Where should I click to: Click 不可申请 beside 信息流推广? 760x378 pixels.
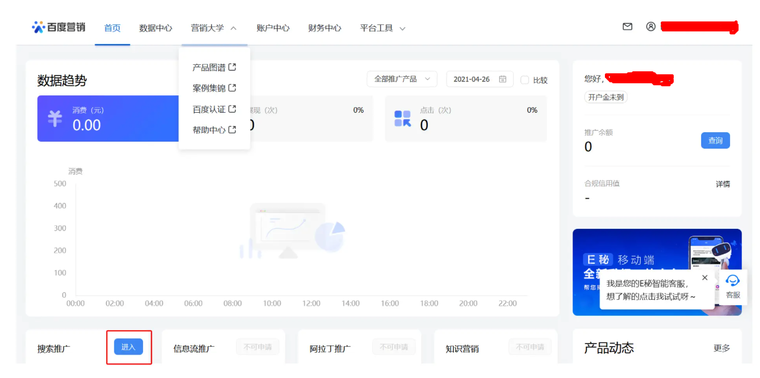tap(258, 347)
